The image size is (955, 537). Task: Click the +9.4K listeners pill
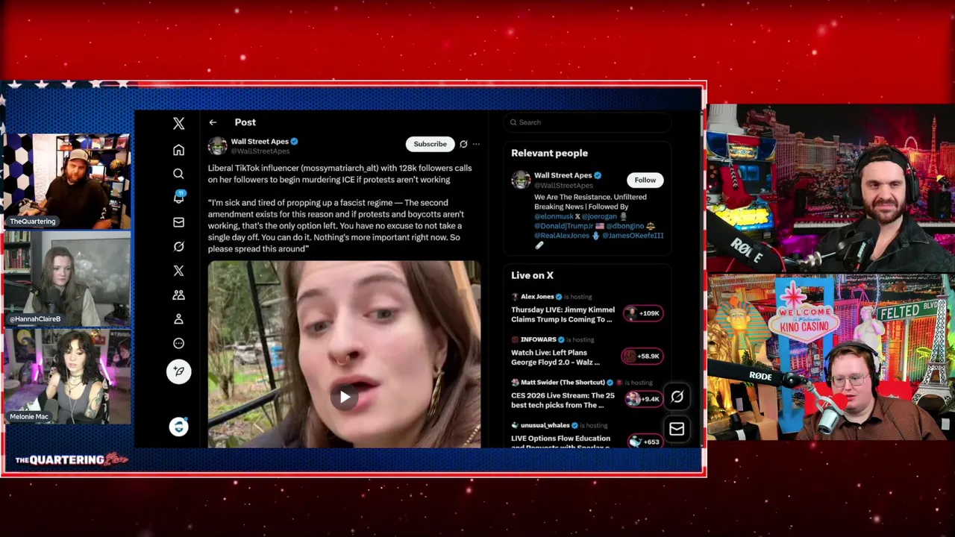643,399
